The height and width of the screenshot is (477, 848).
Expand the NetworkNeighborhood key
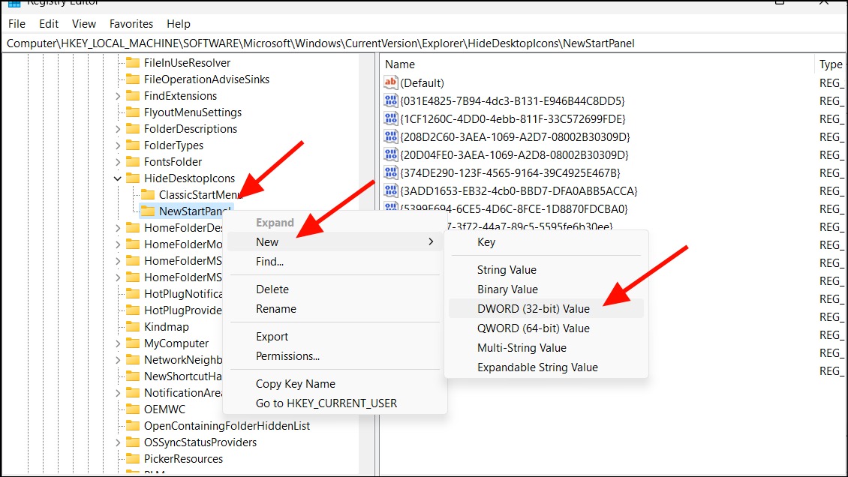pyautogui.click(x=118, y=360)
